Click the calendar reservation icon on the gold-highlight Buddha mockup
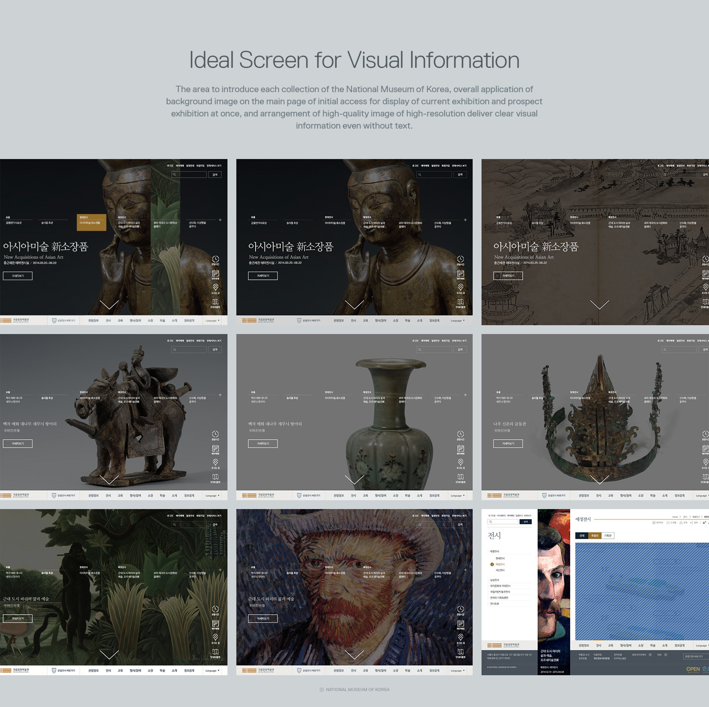Screen dimensions: 709x707 (215, 273)
